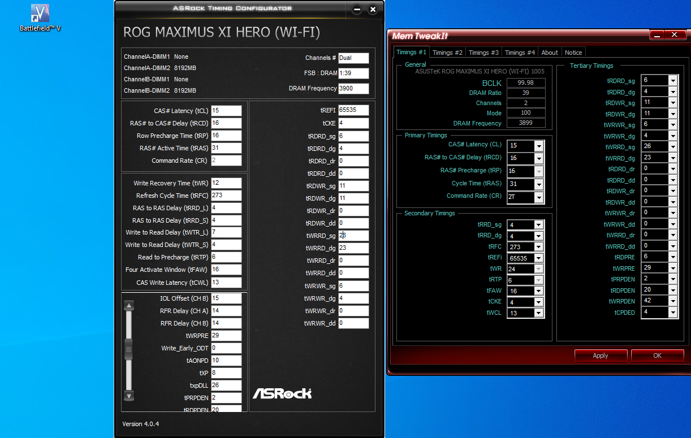The image size is (691, 438).
Task: Open the Notice tab in Mem TweakIt
Action: click(573, 53)
